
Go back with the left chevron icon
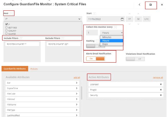click(x=139, y=5)
